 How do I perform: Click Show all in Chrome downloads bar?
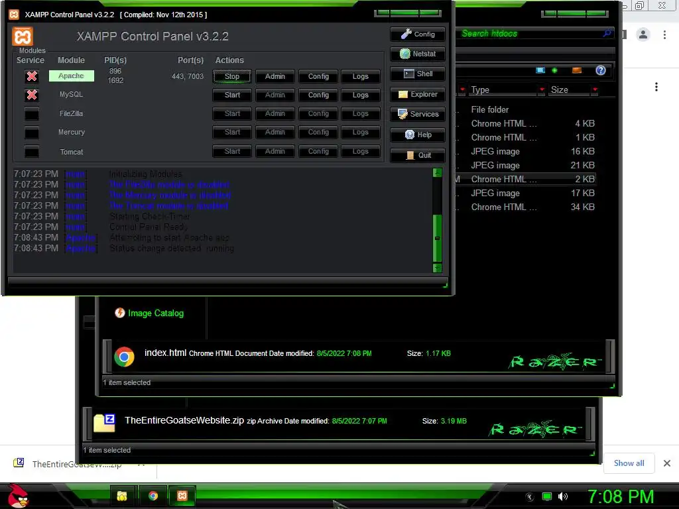pyautogui.click(x=629, y=463)
